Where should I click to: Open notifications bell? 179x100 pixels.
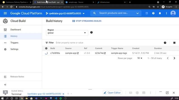(160, 13)
